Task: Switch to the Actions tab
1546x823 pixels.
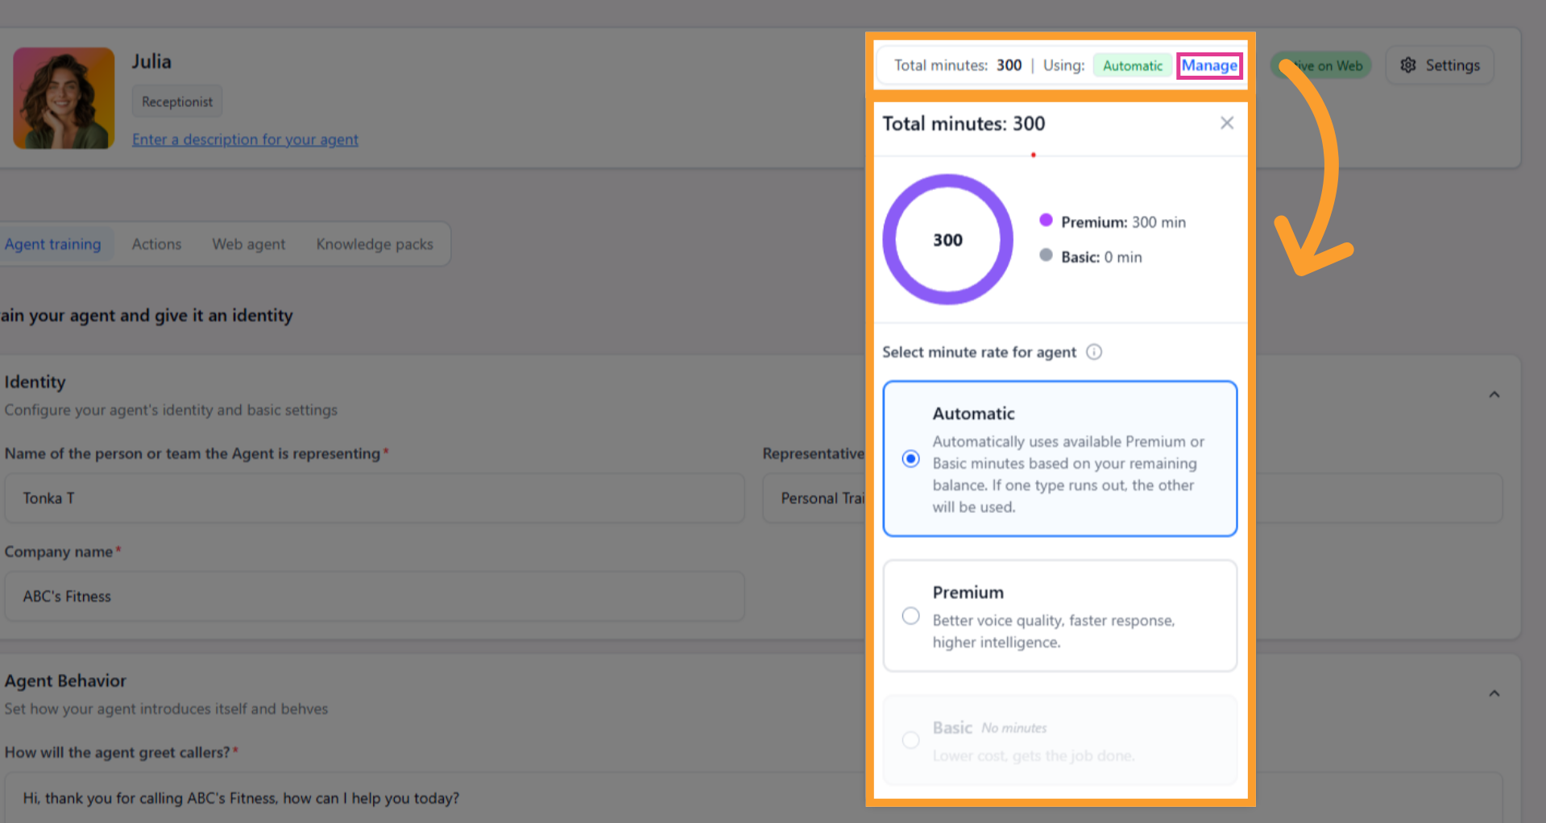Action: point(156,244)
